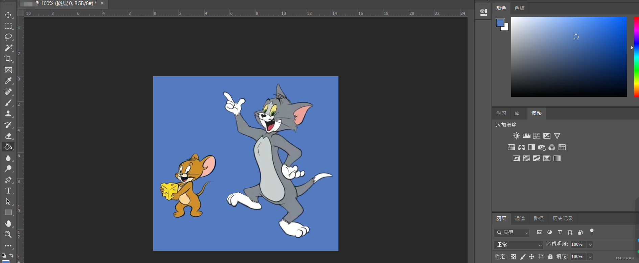
Task: Select the Crop tool
Action: point(8,59)
